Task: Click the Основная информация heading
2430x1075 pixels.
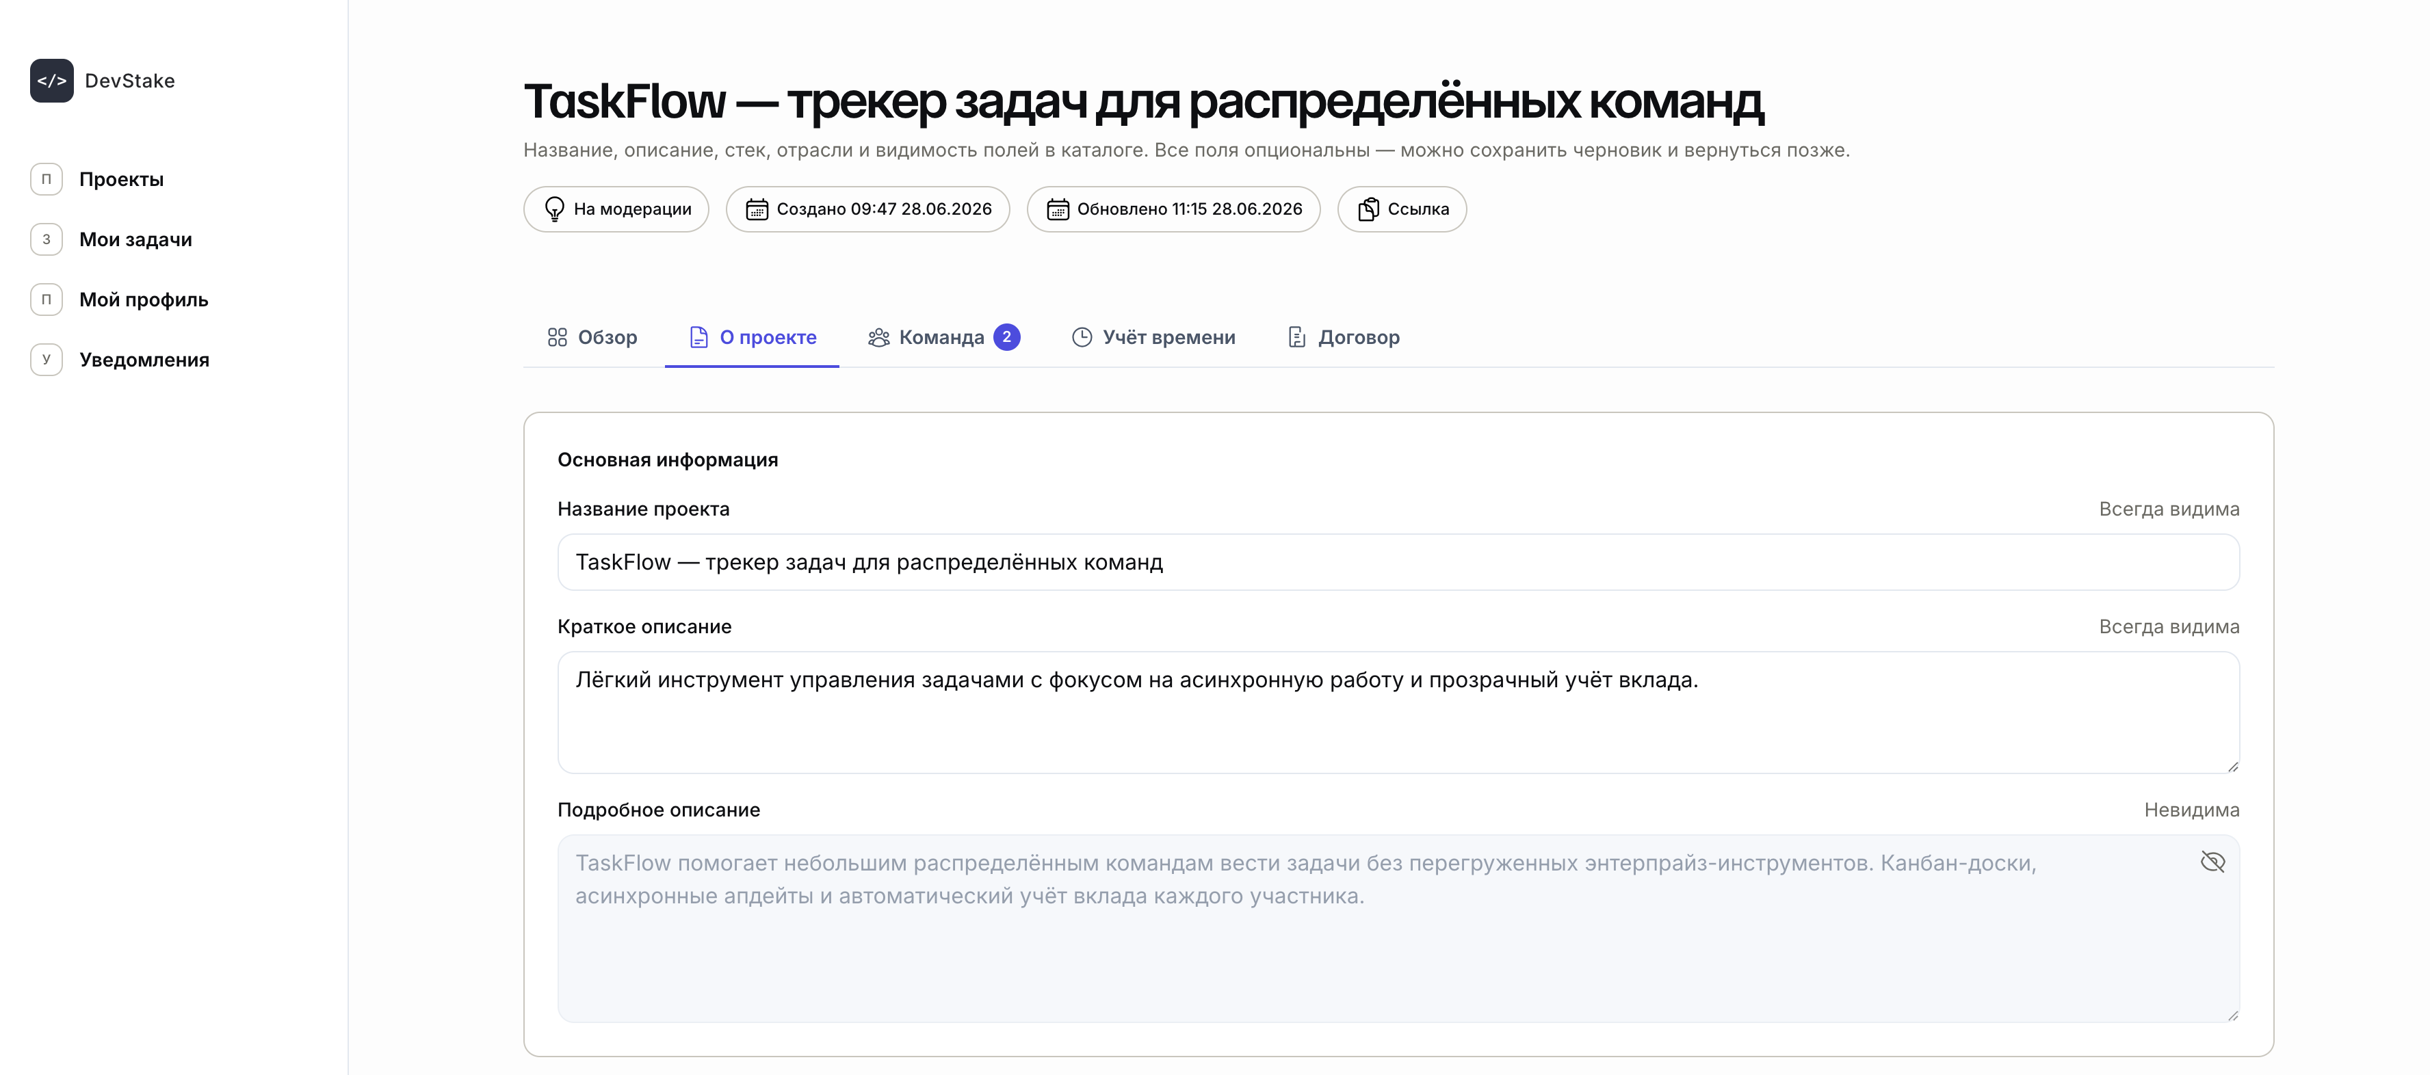Action: (x=668, y=460)
